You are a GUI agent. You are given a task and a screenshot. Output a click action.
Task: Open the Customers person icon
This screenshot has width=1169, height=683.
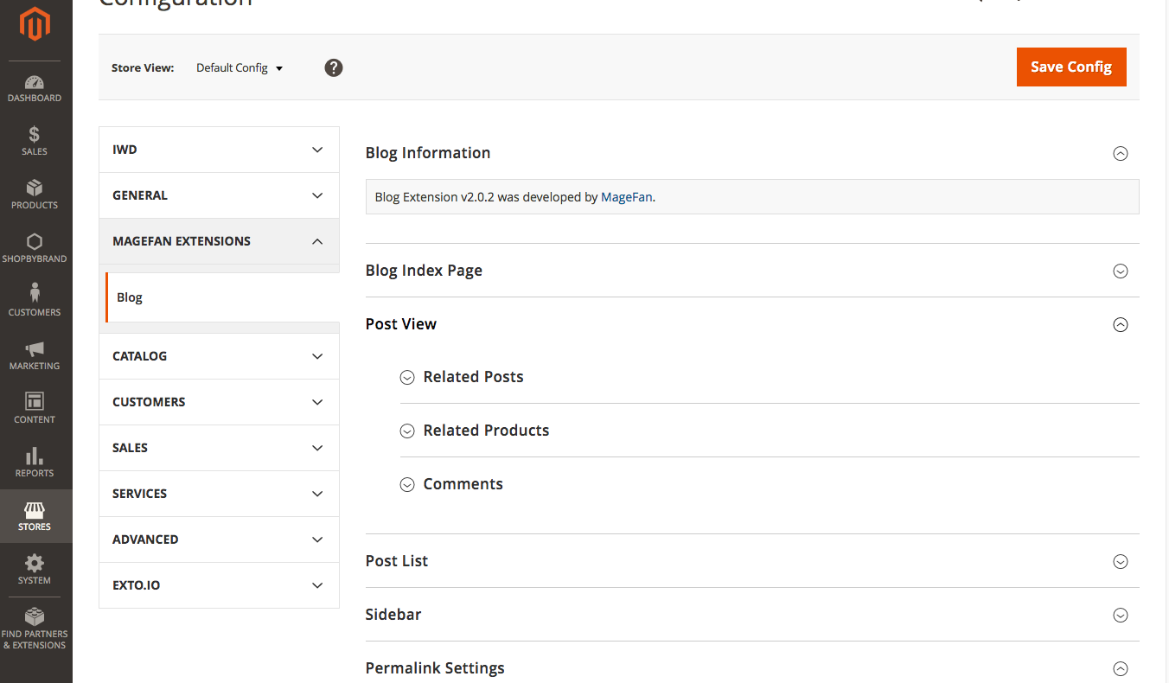tap(35, 294)
